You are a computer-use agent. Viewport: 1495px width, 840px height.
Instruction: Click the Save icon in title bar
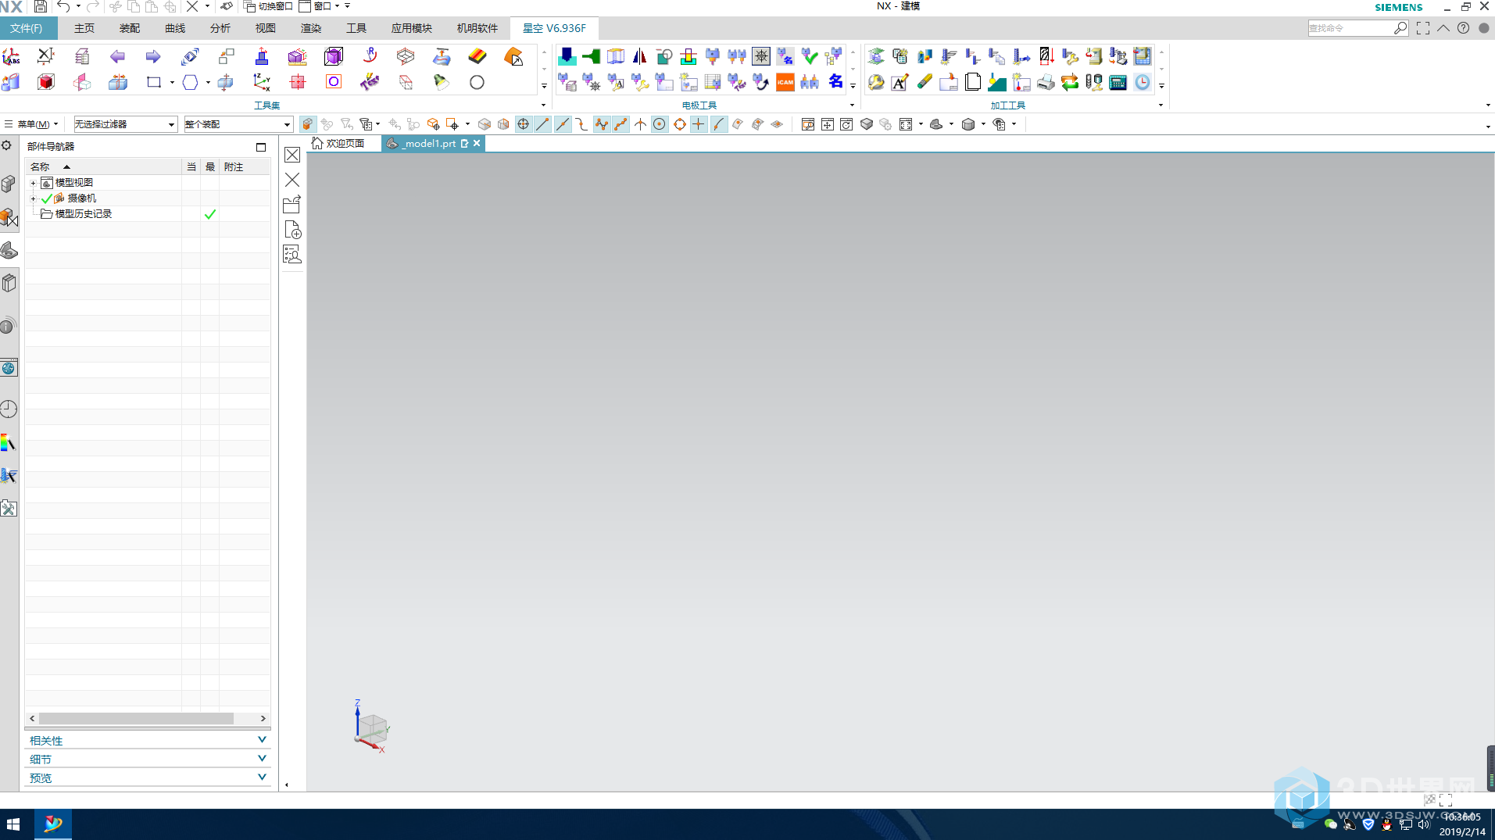coord(41,6)
